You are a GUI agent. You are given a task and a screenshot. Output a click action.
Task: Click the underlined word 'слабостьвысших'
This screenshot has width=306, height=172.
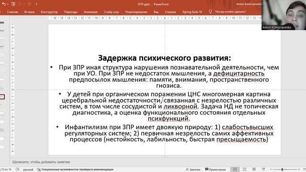(x=248, y=127)
